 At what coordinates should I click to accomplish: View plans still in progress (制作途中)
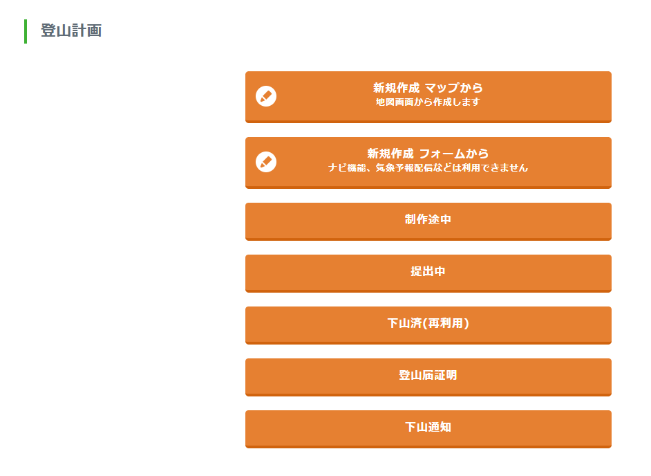click(x=428, y=220)
